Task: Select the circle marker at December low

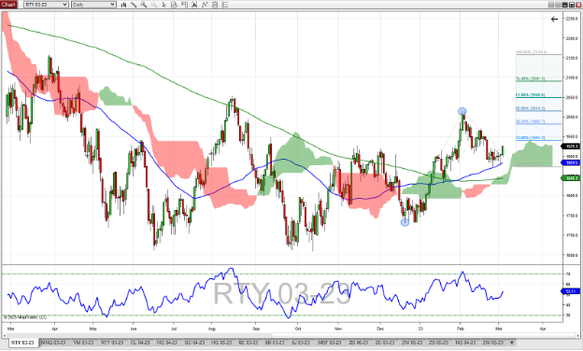Action: (405, 222)
